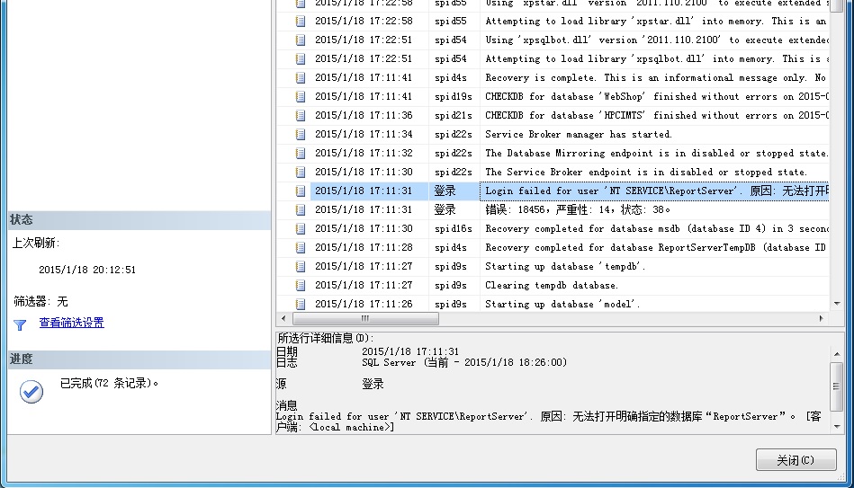Screen dimensions: 854x488
Task: Click log icon for Starting up tempdb row
Action: point(300,267)
